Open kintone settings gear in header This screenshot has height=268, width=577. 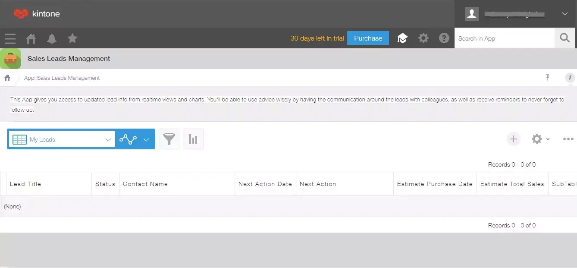(x=423, y=38)
